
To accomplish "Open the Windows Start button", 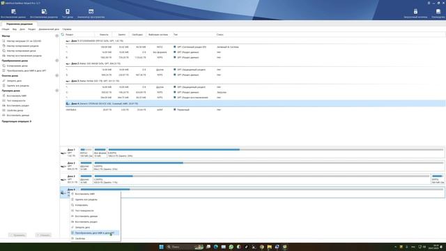I will pos(161,247).
